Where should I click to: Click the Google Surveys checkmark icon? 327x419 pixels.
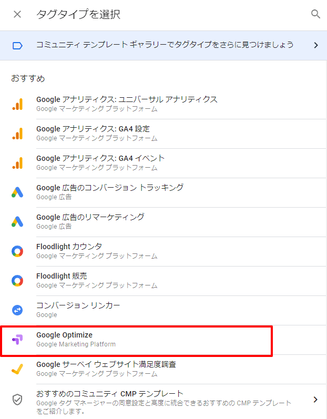point(17,369)
